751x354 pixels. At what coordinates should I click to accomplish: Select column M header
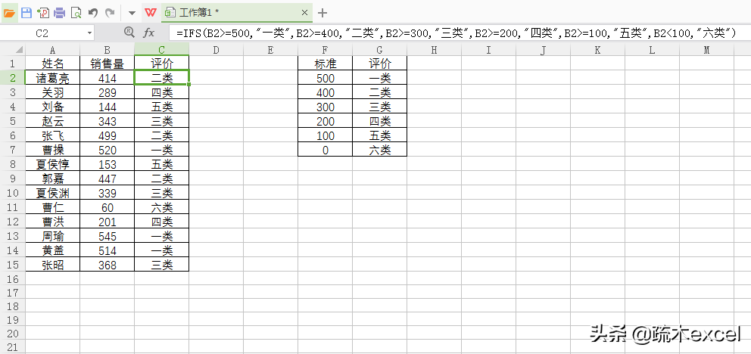(x=707, y=50)
